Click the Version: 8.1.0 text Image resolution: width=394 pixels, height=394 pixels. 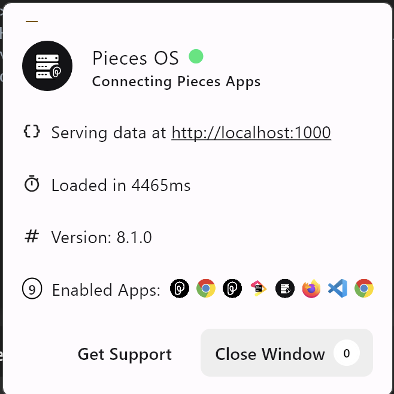101,238
